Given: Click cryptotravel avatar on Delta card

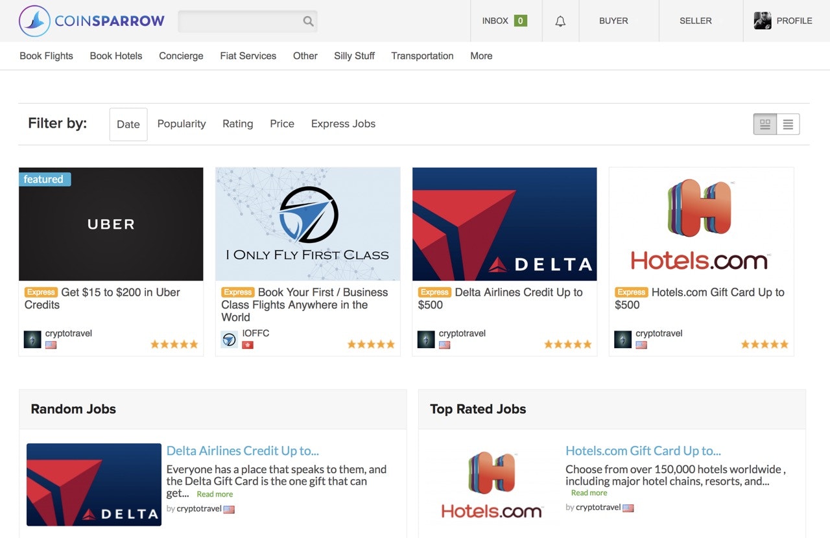Looking at the screenshot, I should [426, 339].
